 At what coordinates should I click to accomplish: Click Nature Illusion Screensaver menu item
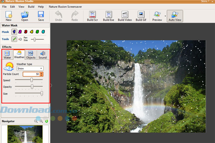(x=65, y=7)
